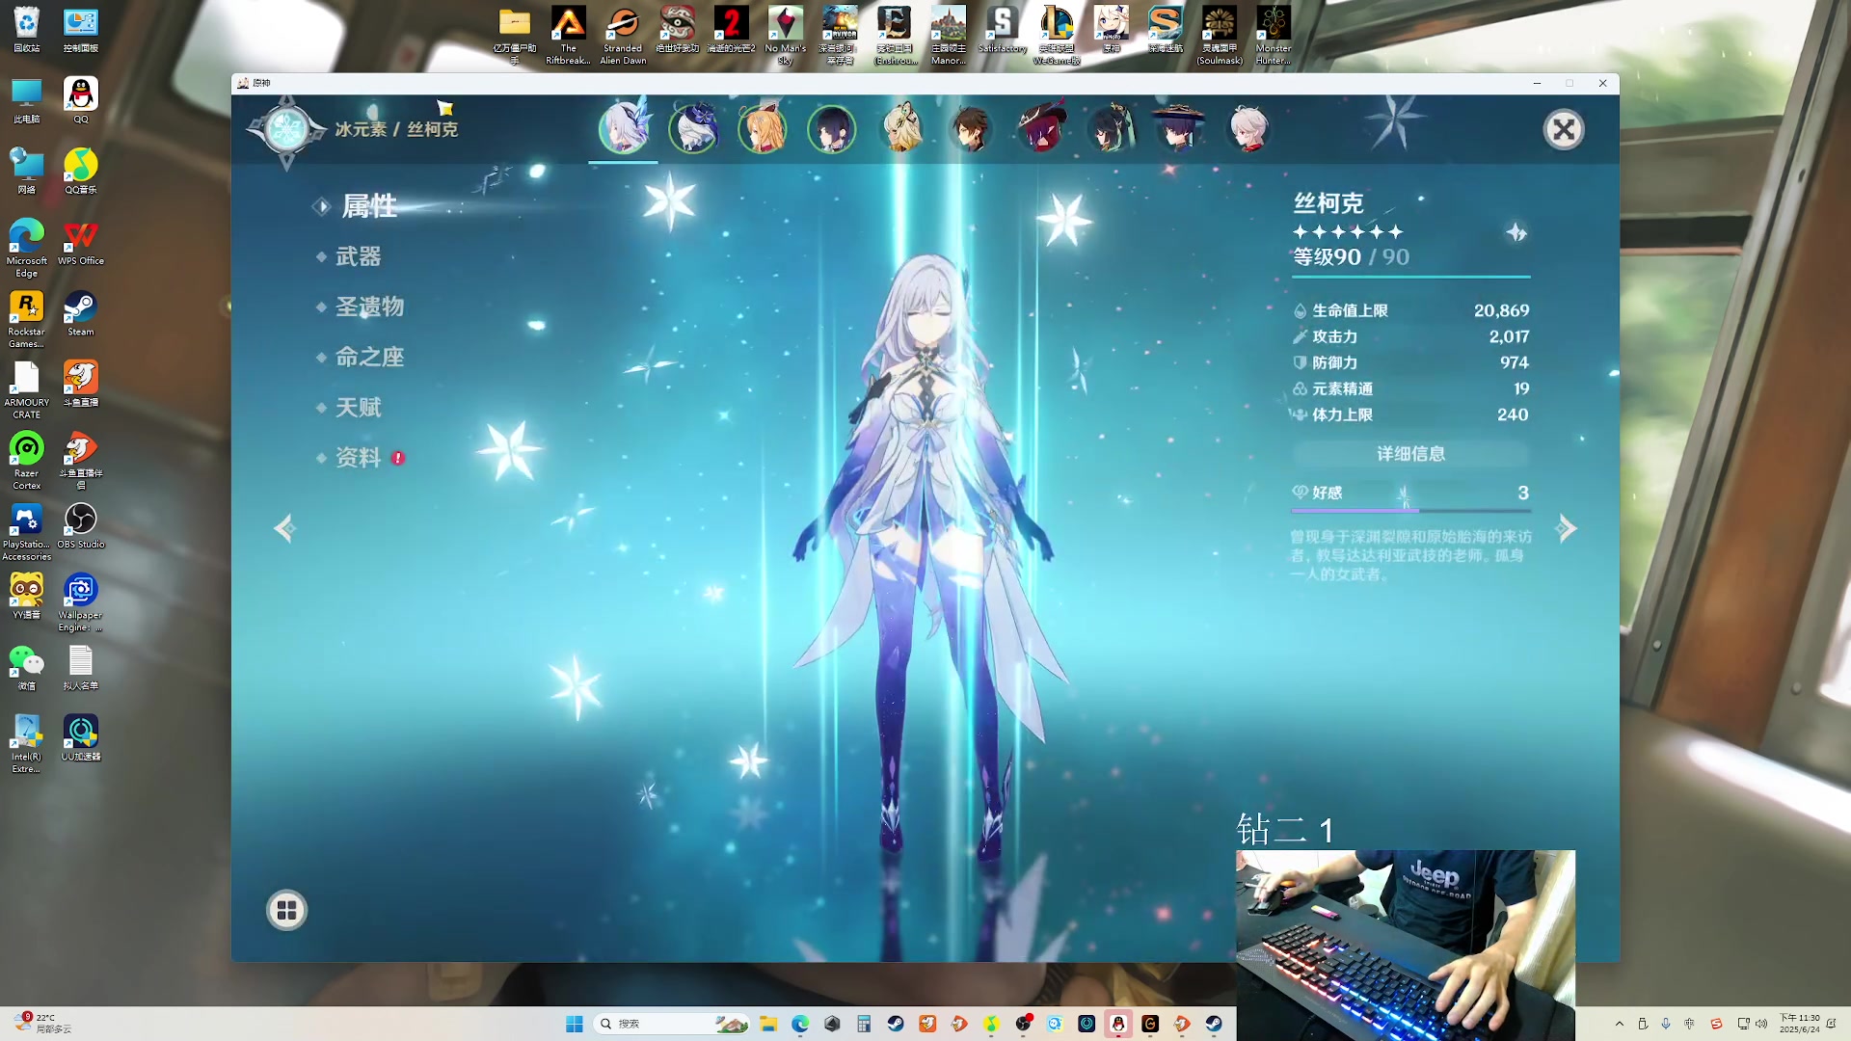Select the red-hatted character portrait
Image resolution: width=1851 pixels, height=1041 pixels.
1042,129
